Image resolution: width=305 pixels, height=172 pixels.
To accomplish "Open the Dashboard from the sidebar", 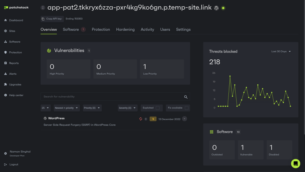I will coord(15,20).
